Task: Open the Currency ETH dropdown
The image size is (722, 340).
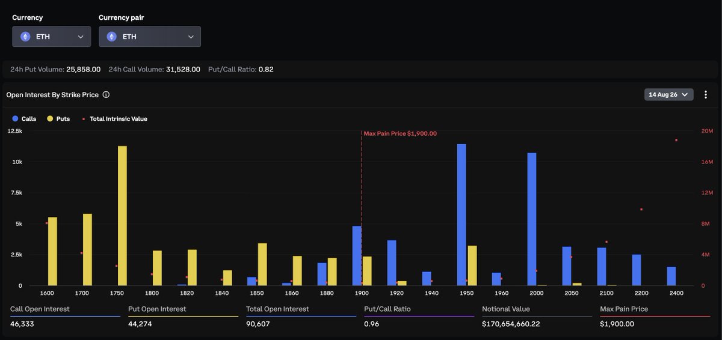Action: [51, 37]
